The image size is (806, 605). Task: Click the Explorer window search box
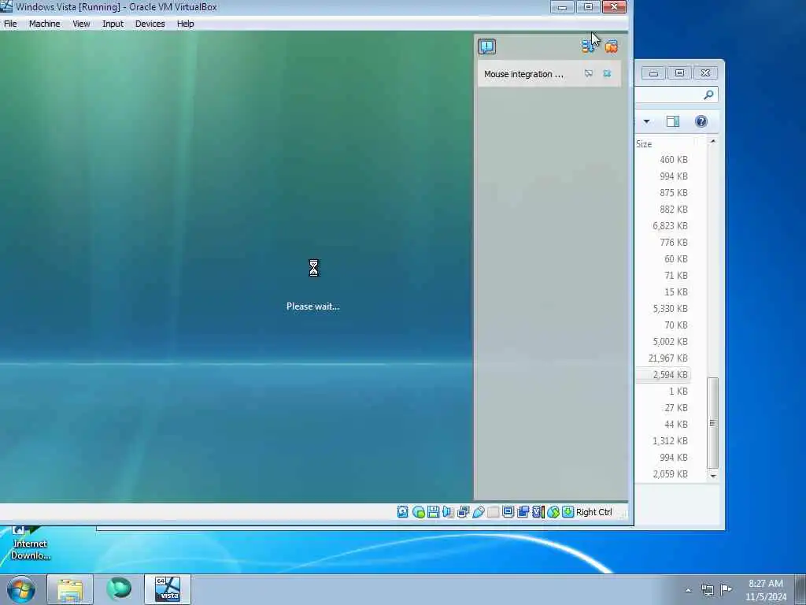[676, 95]
